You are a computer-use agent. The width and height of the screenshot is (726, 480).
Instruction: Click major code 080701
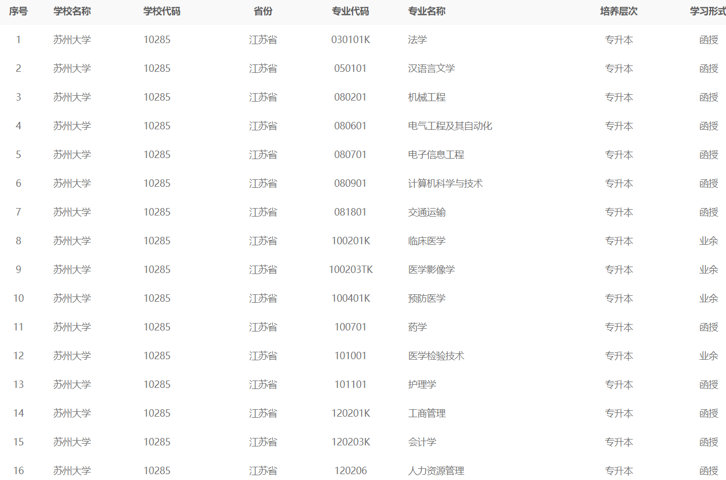pyautogui.click(x=351, y=155)
